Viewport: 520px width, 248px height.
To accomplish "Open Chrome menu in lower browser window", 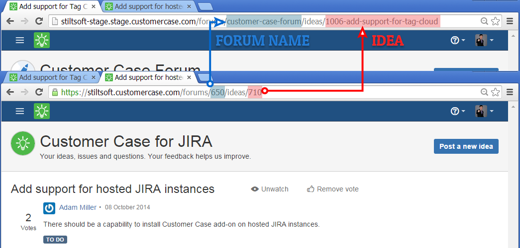I will pyautogui.click(x=511, y=92).
